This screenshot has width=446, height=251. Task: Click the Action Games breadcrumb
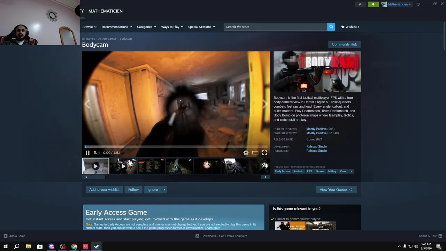[x=107, y=39]
